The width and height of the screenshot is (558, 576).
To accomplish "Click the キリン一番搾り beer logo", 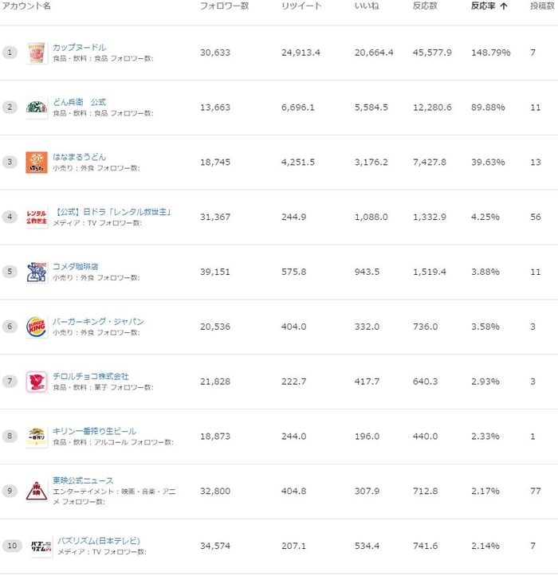I will (x=37, y=437).
